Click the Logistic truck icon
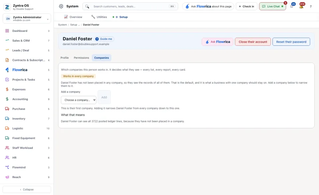Image resolution: width=319 pixels, height=195 pixels. tap(7, 128)
